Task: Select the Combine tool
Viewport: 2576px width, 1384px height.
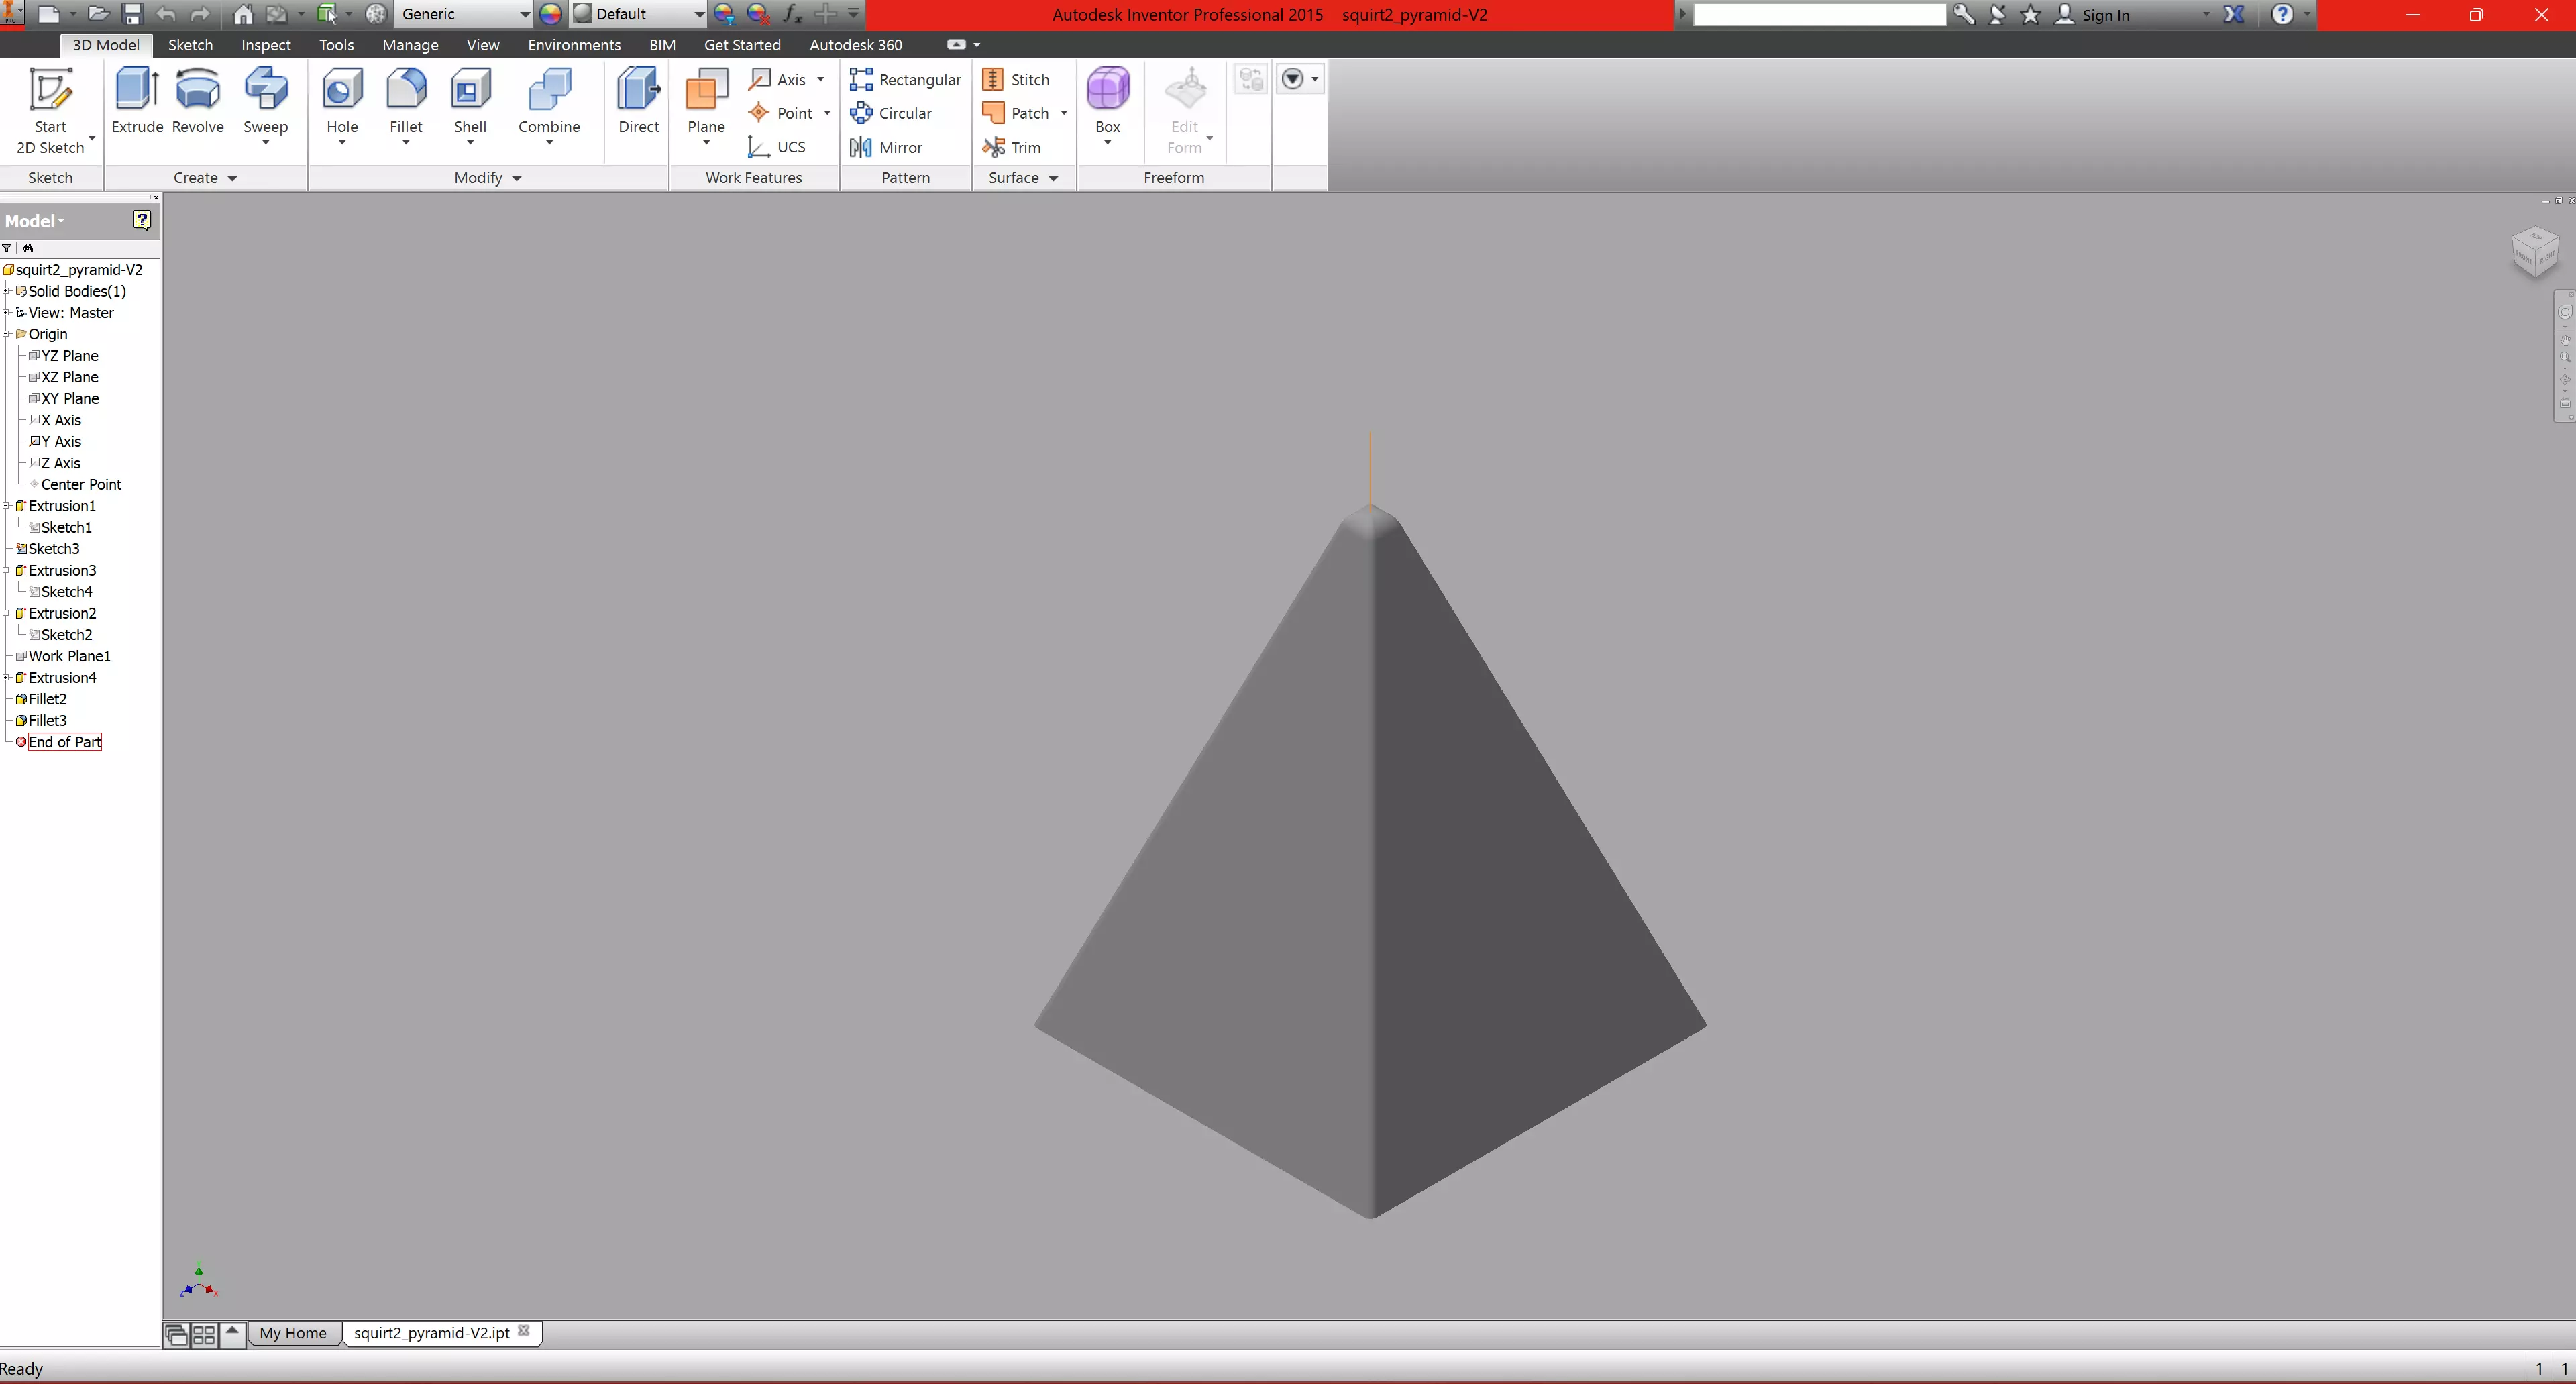Action: click(549, 105)
